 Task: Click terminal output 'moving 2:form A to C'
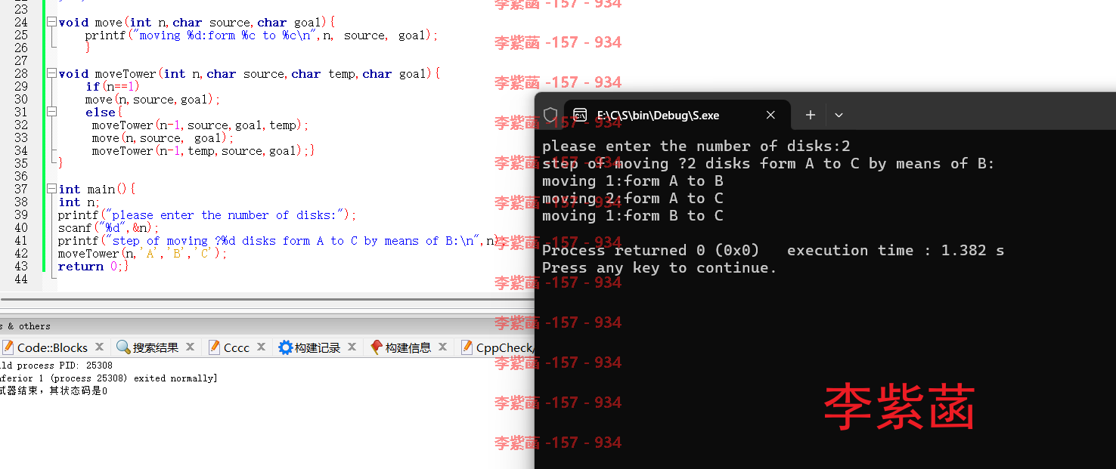[x=633, y=198]
